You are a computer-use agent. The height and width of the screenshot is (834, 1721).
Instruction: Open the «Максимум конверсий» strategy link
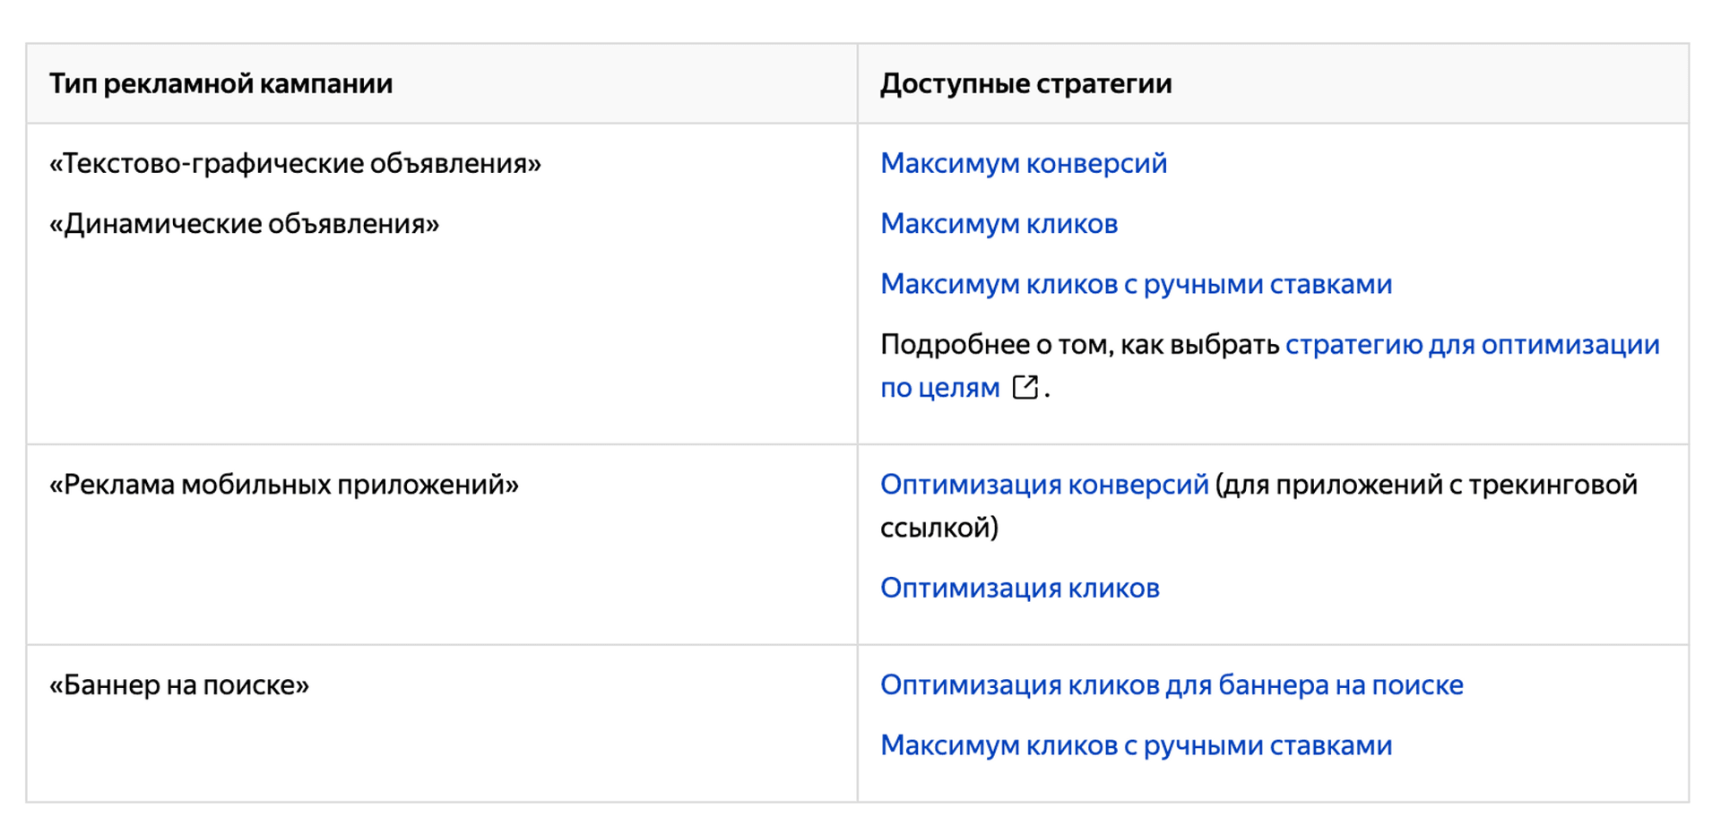(1023, 163)
